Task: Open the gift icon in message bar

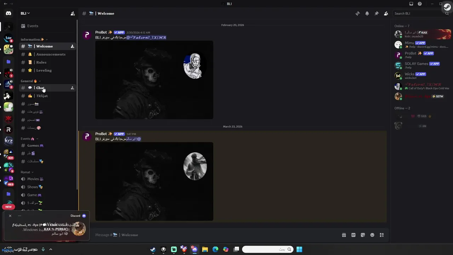Action: tap(344, 235)
